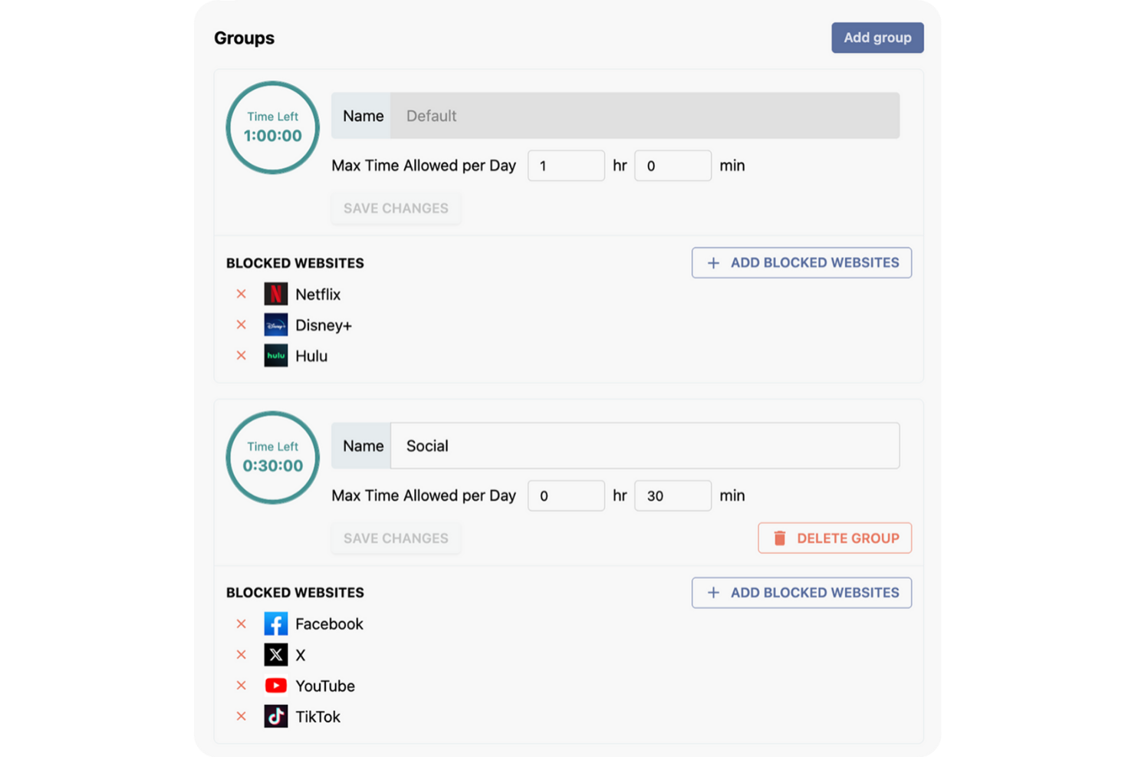Screen dimensions: 1135x757
Task: Save changes for the Social group
Action: tap(396, 538)
